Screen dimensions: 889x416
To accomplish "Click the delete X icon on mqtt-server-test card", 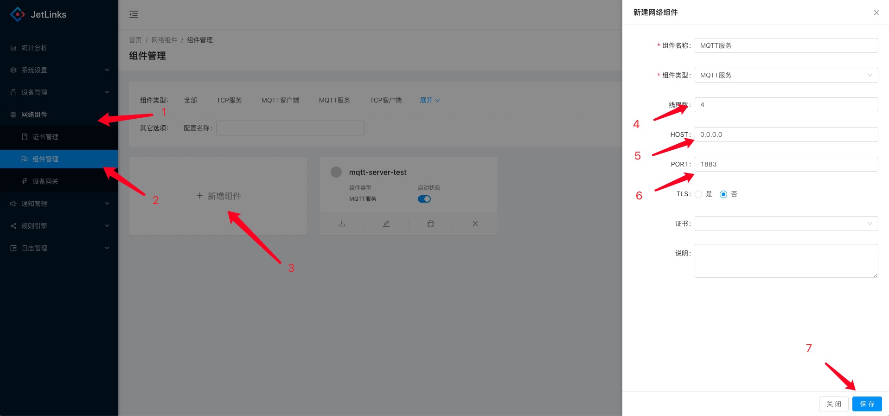I will tap(475, 224).
